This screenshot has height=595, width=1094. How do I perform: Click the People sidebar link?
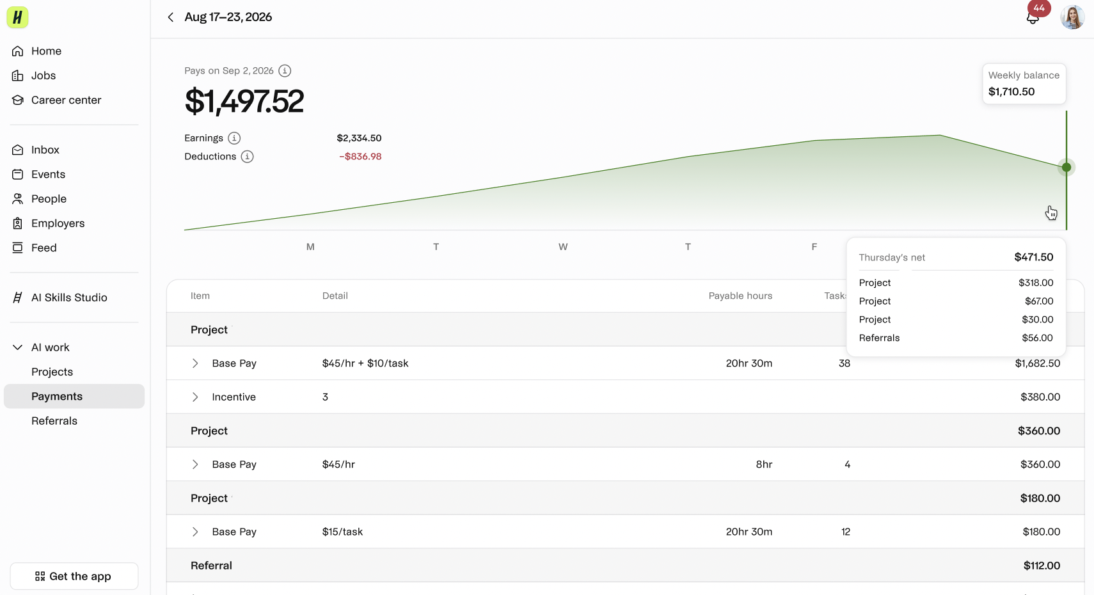[49, 199]
